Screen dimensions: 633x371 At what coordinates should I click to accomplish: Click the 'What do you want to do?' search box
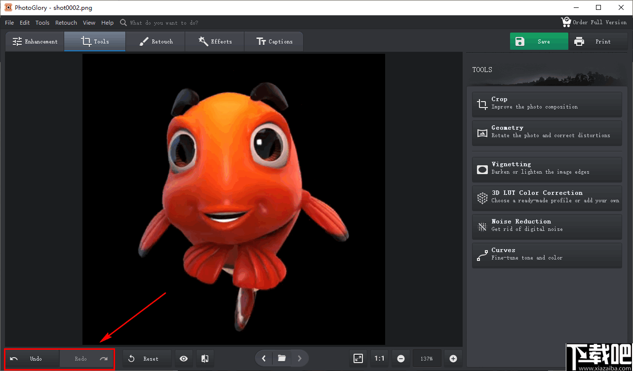(164, 23)
